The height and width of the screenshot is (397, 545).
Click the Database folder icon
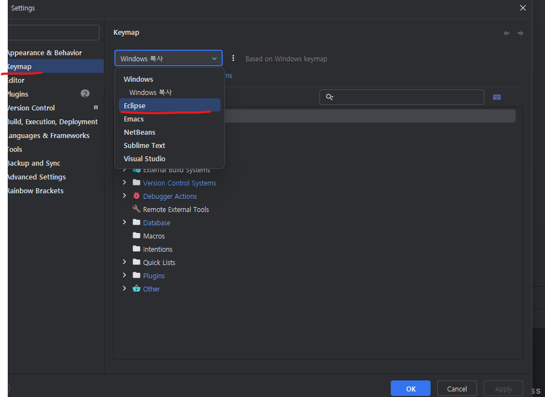[x=136, y=223]
